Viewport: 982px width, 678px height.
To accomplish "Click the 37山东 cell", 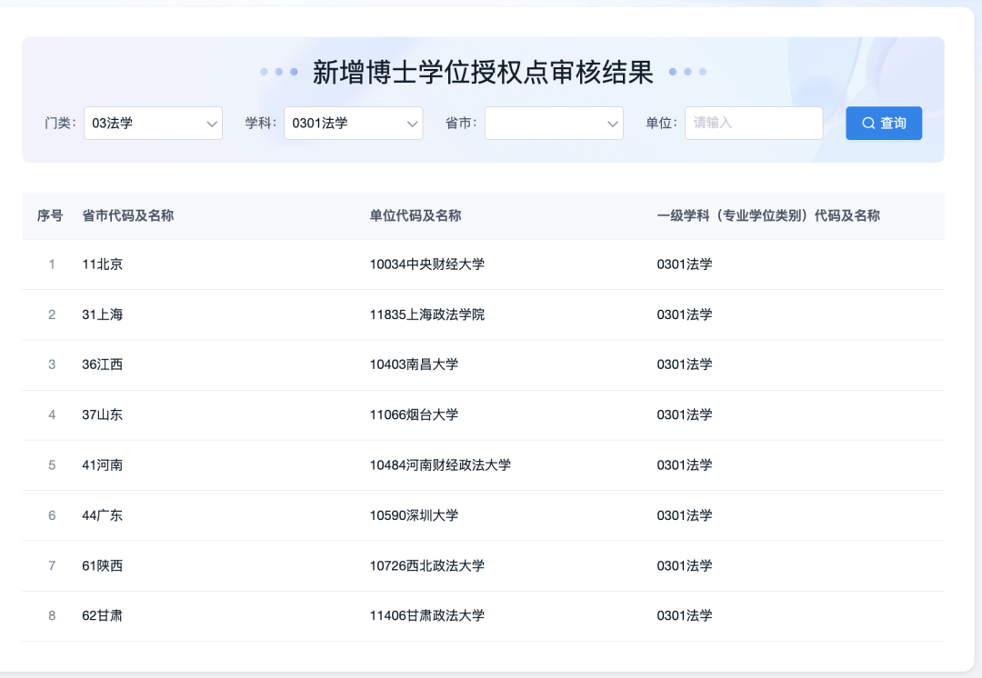I will point(102,414).
